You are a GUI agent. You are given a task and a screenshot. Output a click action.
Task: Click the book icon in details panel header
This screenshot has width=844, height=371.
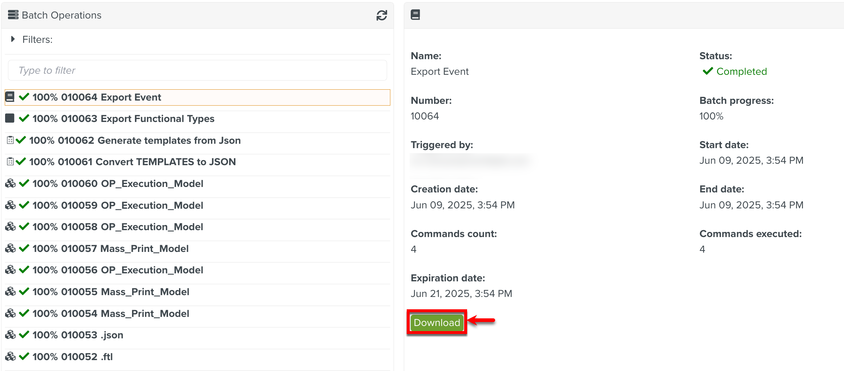coord(415,15)
